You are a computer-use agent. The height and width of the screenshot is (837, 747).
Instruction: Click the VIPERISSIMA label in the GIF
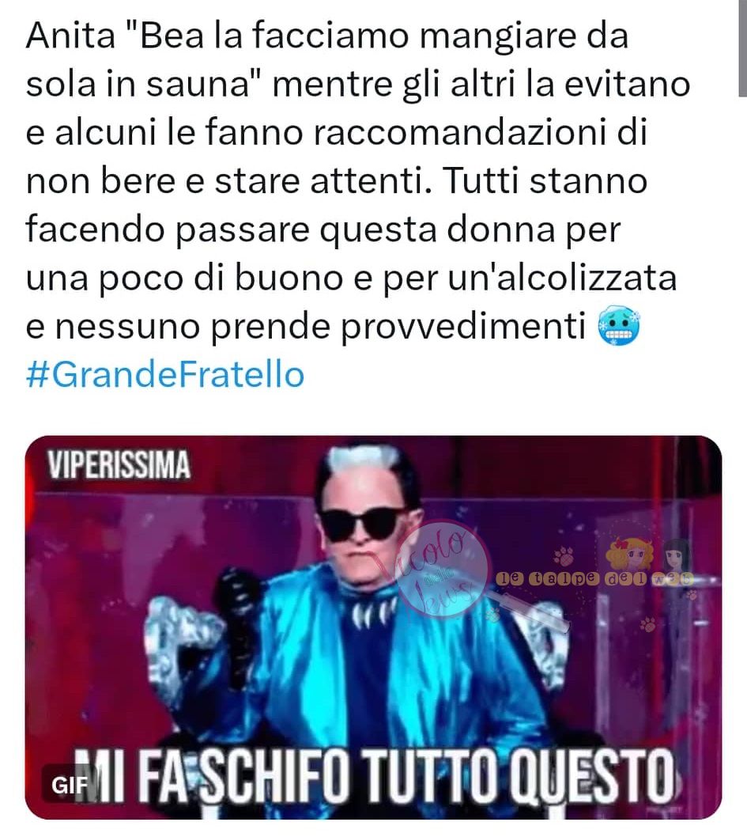tap(119, 465)
